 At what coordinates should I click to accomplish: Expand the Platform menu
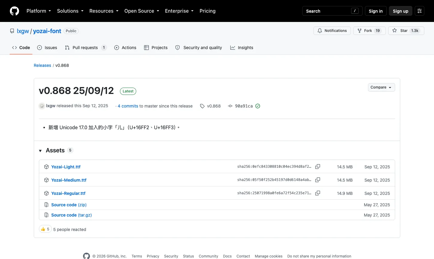[x=39, y=11]
